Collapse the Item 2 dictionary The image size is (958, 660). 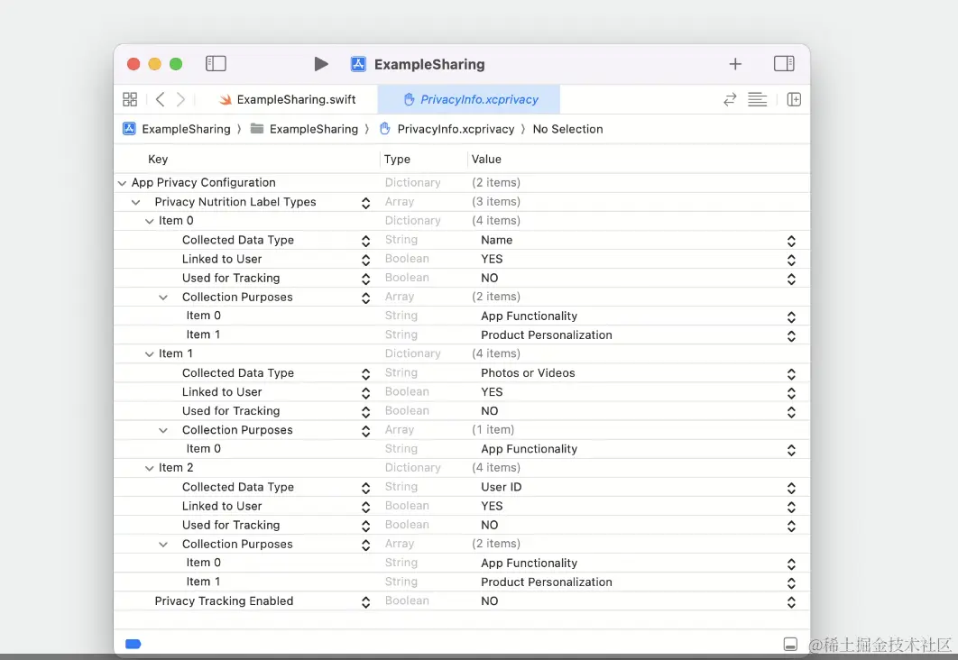coord(149,468)
